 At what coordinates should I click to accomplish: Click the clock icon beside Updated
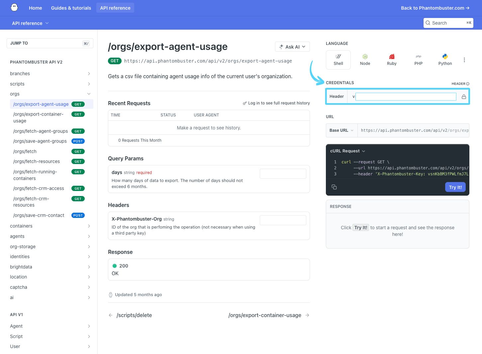pyautogui.click(x=111, y=295)
